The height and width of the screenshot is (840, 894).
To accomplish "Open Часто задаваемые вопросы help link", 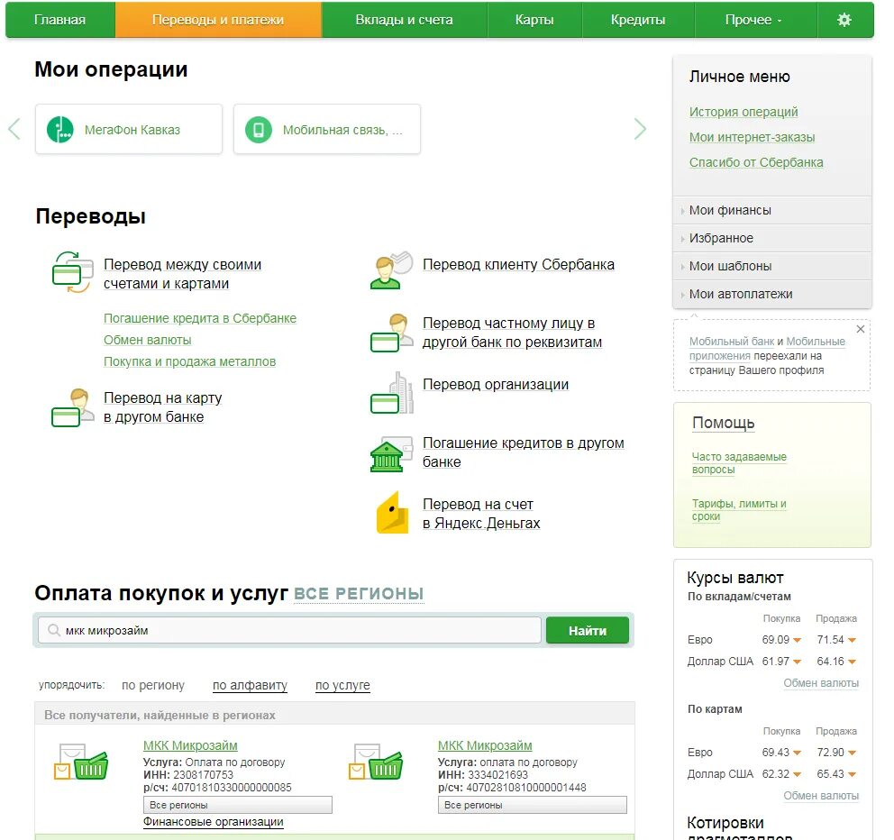I will (x=739, y=463).
